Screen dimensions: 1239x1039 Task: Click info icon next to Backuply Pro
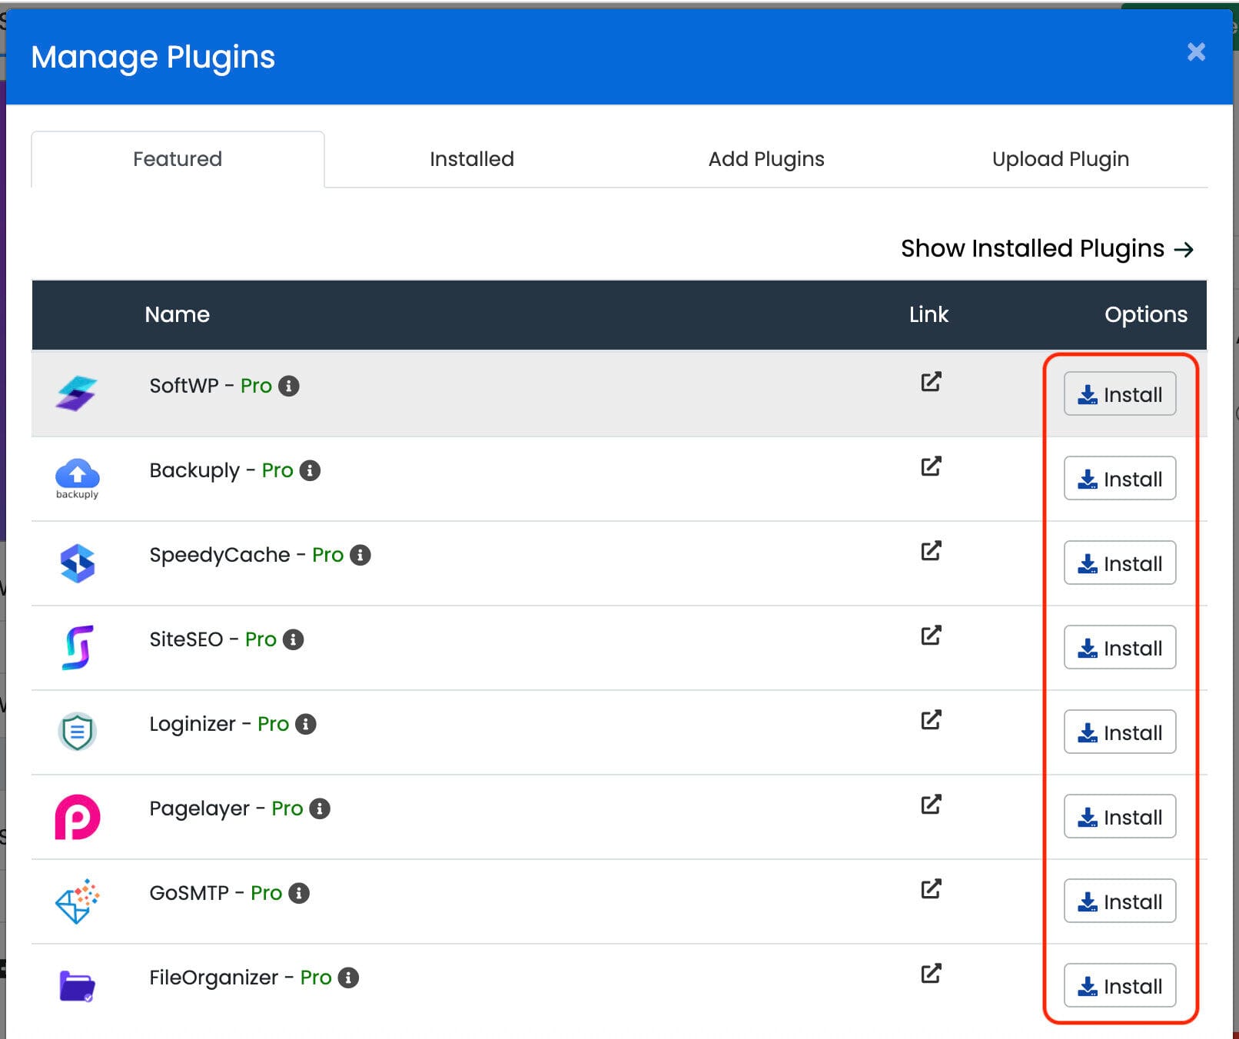click(x=310, y=470)
